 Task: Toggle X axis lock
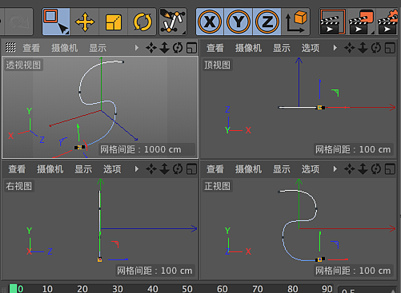coord(210,22)
